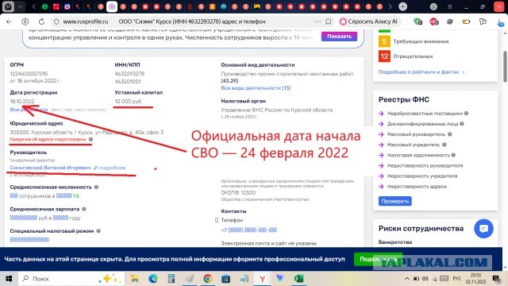Open the downloads icon in browser toolbar

501,21
